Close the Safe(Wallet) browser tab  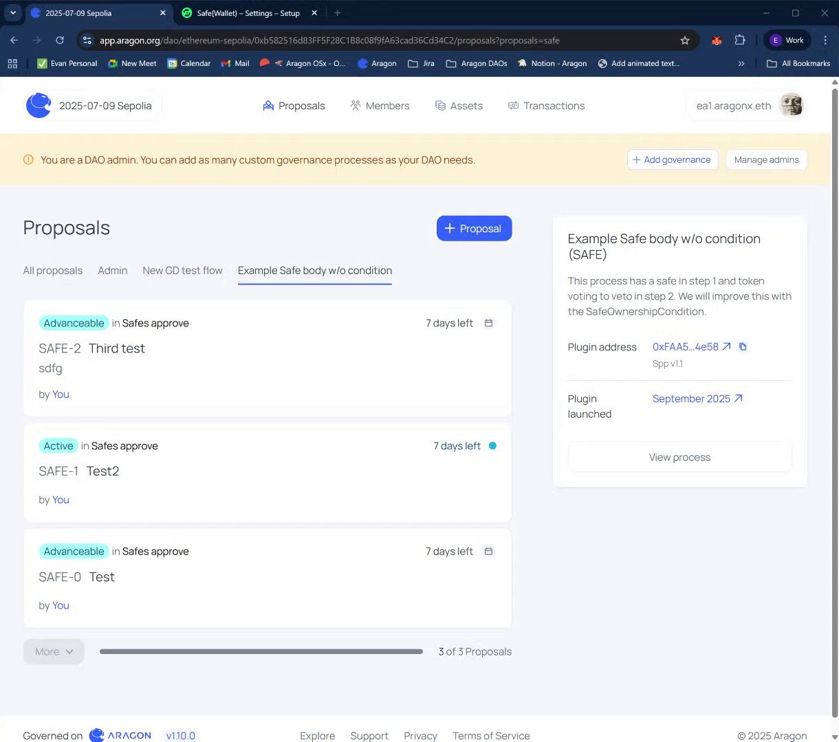[x=314, y=13]
